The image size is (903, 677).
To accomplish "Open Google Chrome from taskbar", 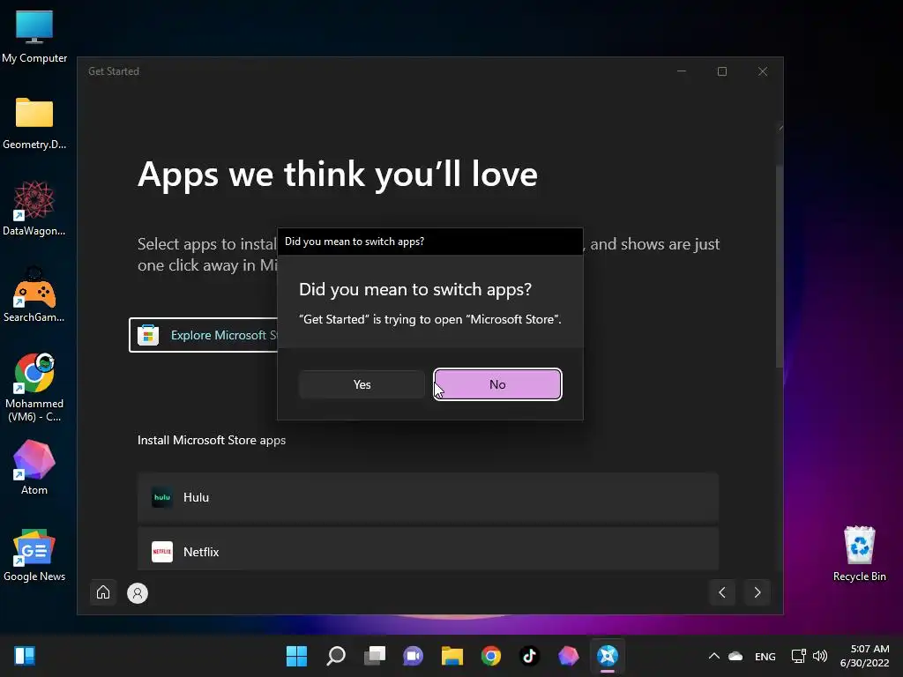I will tap(490, 656).
